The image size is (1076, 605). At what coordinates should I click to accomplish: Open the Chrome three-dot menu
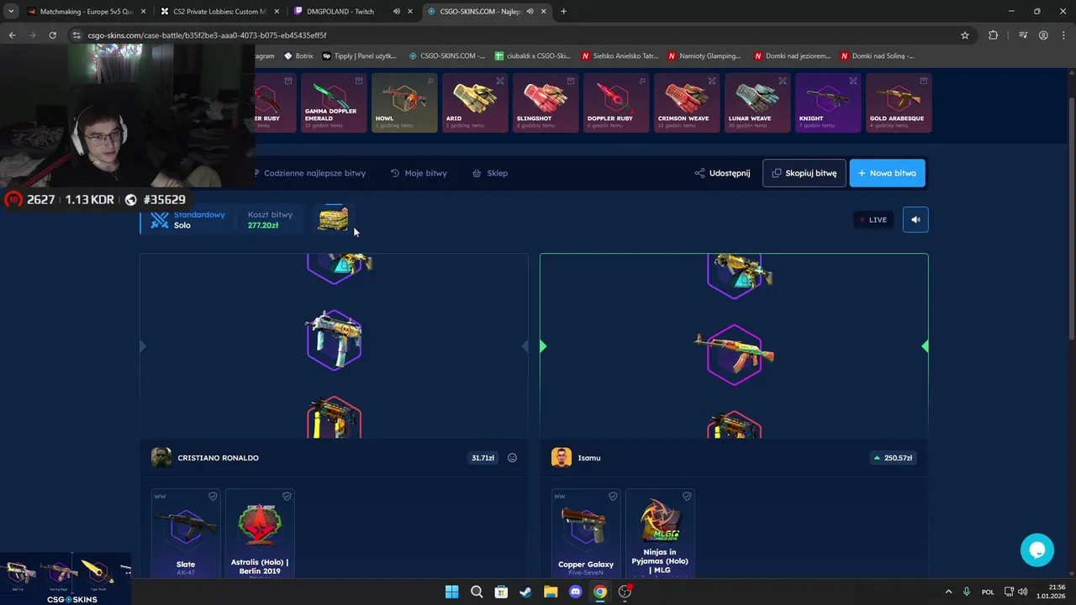1063,35
